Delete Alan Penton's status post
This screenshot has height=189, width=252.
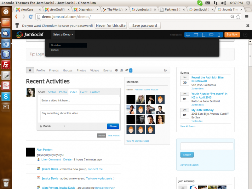point(67,159)
